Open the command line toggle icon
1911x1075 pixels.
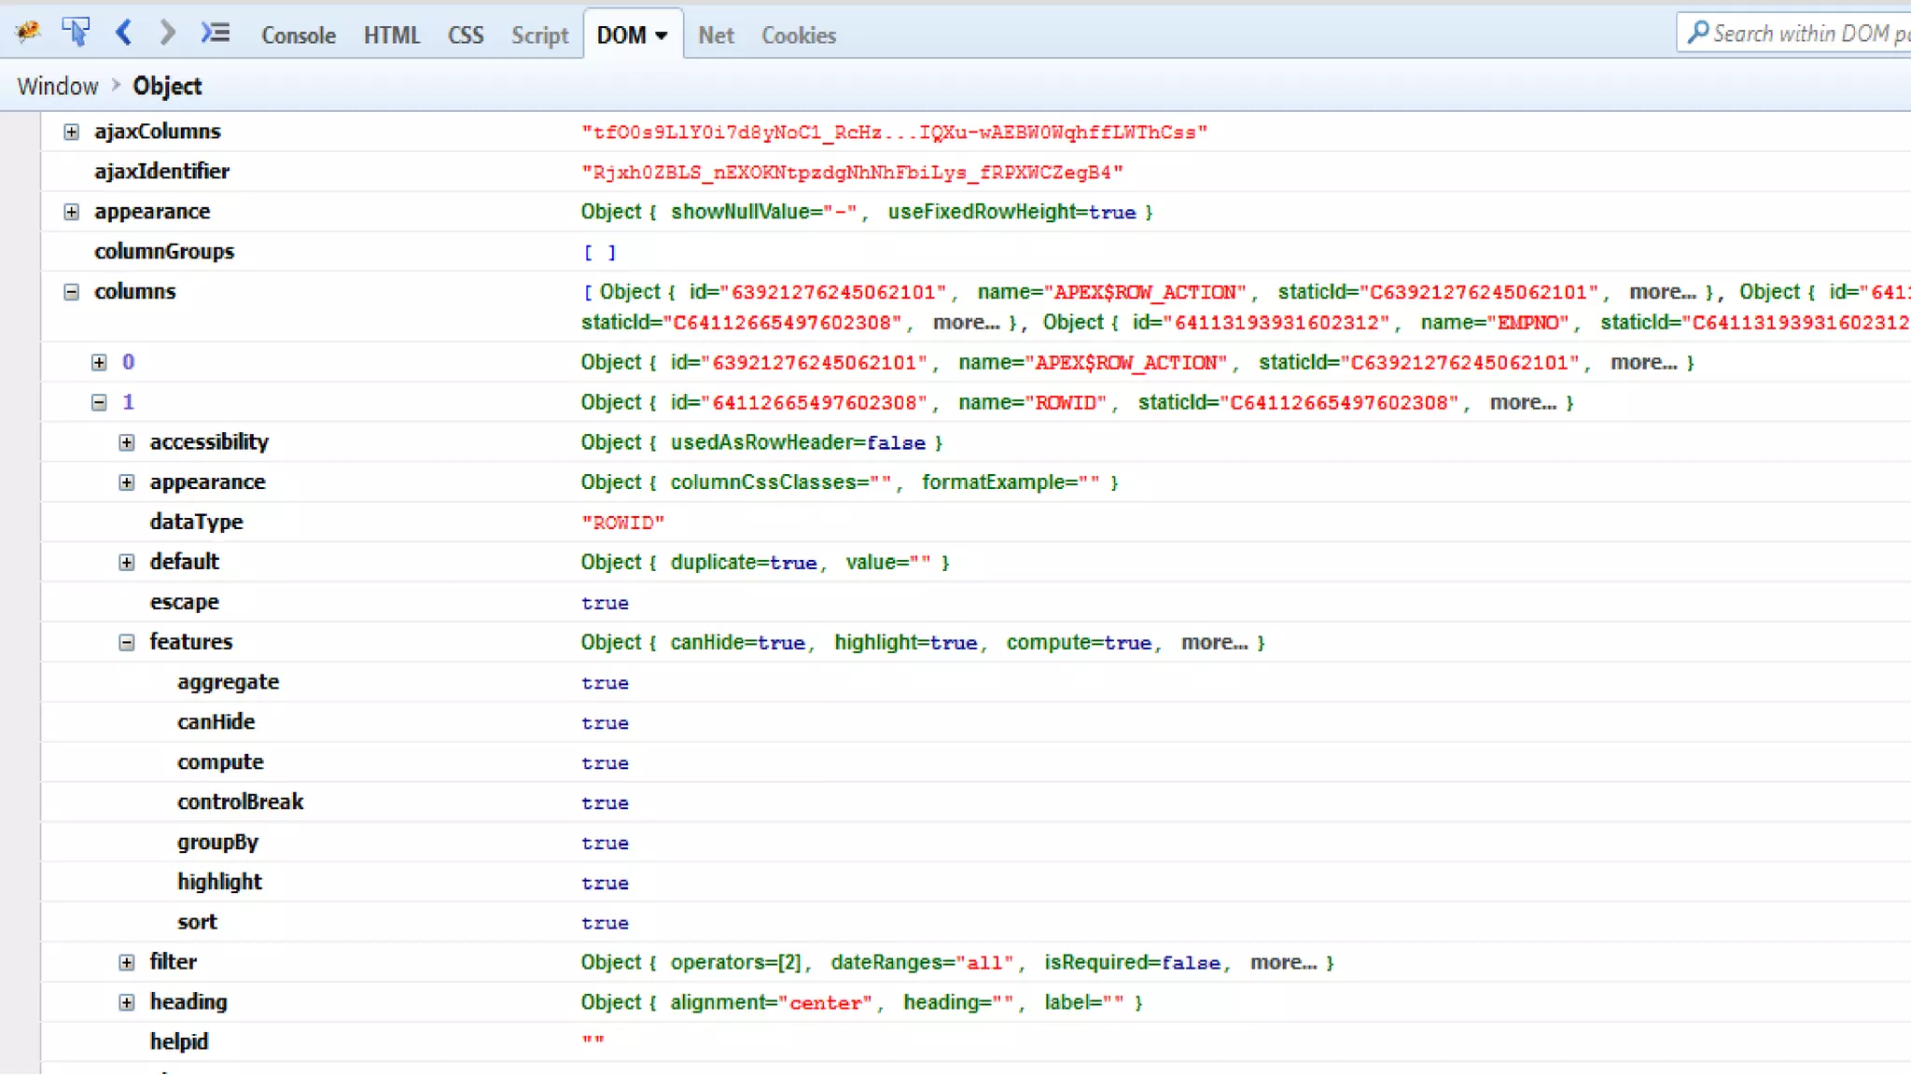point(216,34)
